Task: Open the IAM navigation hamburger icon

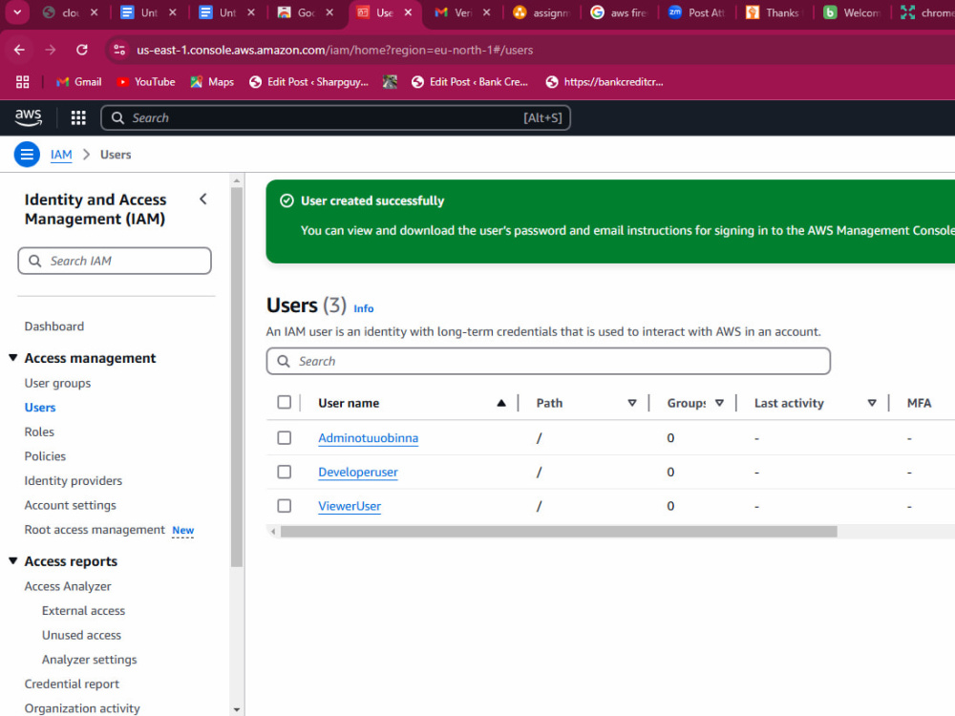Action: pos(26,154)
